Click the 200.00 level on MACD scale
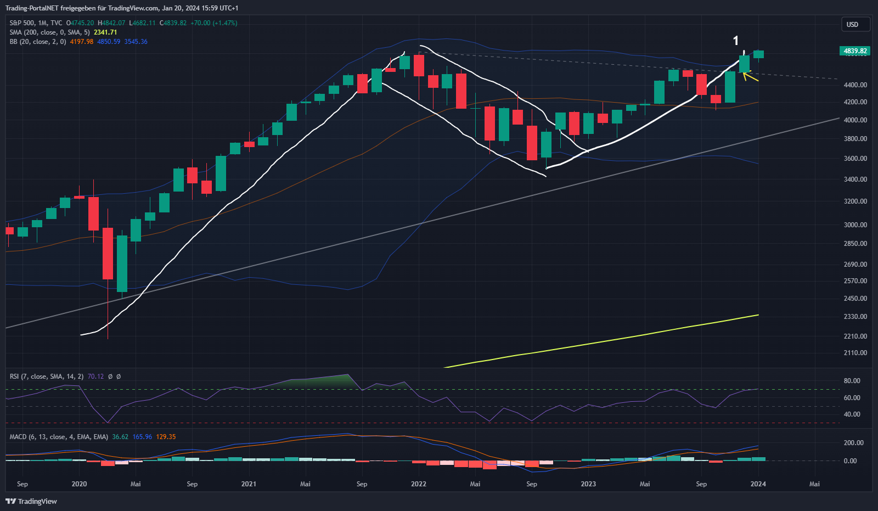Screen dimensions: 878x511 tap(853, 443)
